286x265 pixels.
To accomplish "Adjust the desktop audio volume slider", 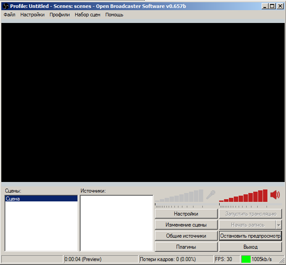I will [x=243, y=196].
